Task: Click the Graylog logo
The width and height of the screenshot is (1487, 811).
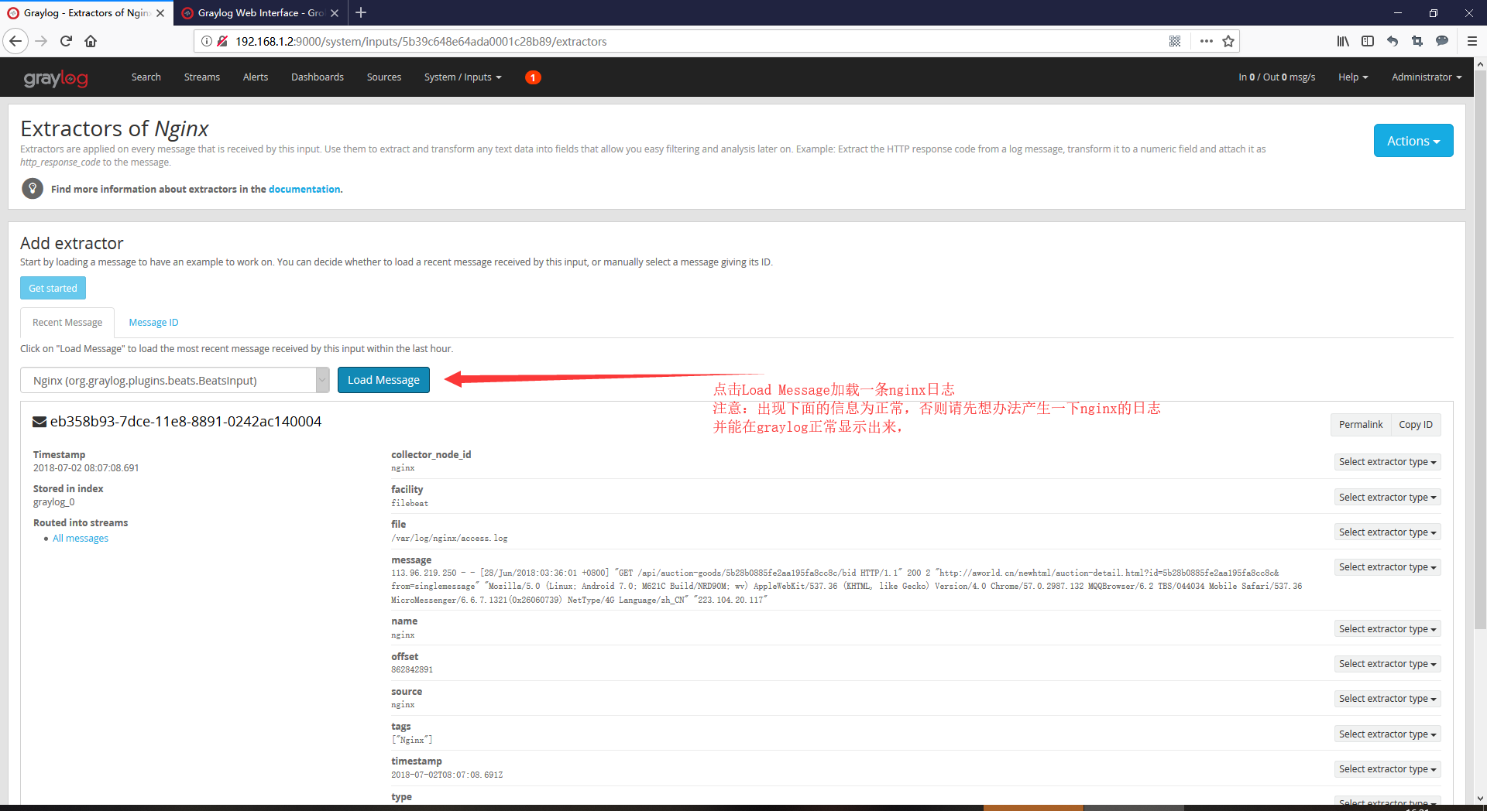Action: coord(56,77)
